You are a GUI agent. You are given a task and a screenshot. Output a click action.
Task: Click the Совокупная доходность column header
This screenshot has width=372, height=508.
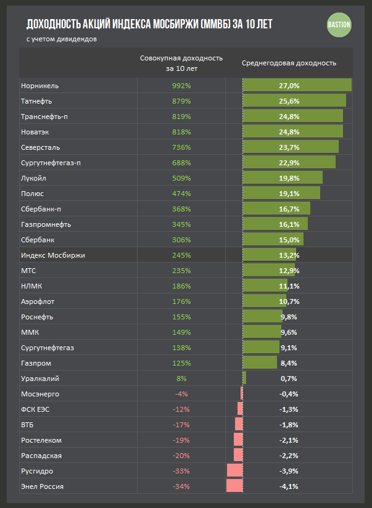[x=181, y=63]
